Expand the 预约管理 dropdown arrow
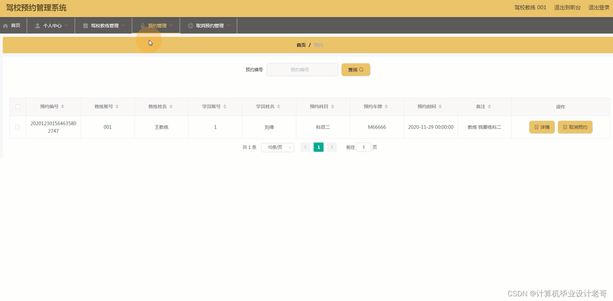 pos(171,25)
